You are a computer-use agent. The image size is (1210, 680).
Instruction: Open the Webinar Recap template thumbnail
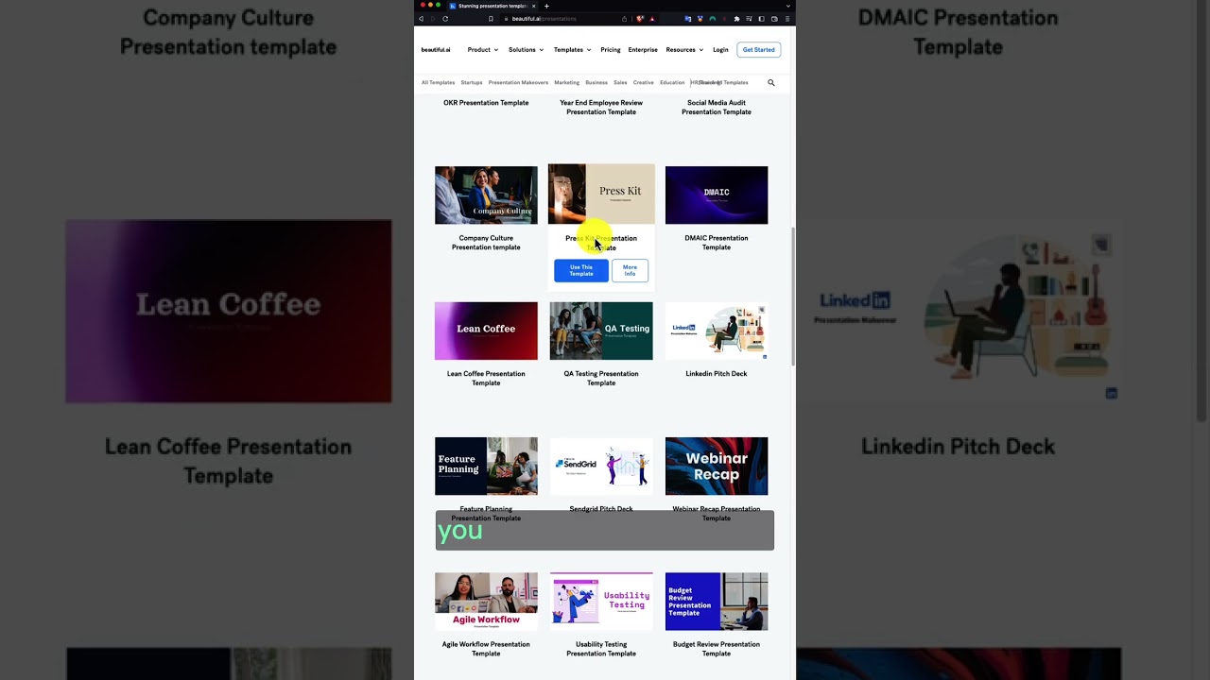click(717, 467)
